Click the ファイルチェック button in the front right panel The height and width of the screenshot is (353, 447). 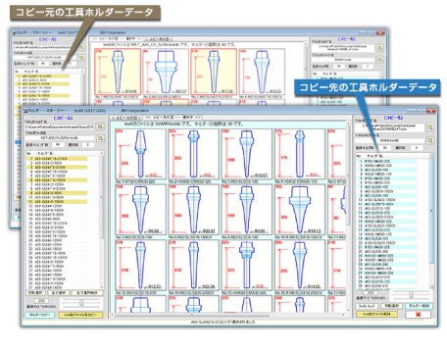[367, 306]
